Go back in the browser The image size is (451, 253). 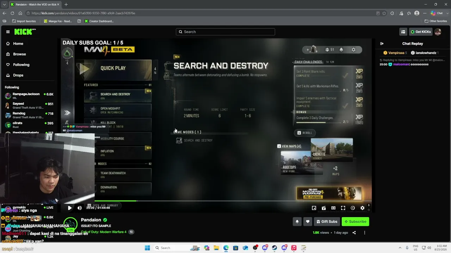click(4, 13)
